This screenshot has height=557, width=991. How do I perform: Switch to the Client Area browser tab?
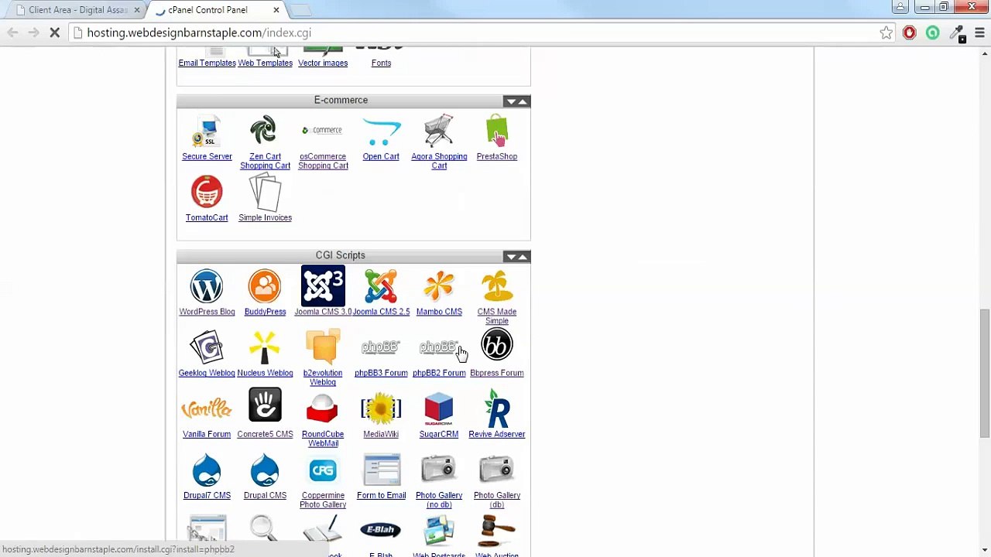coord(77,10)
